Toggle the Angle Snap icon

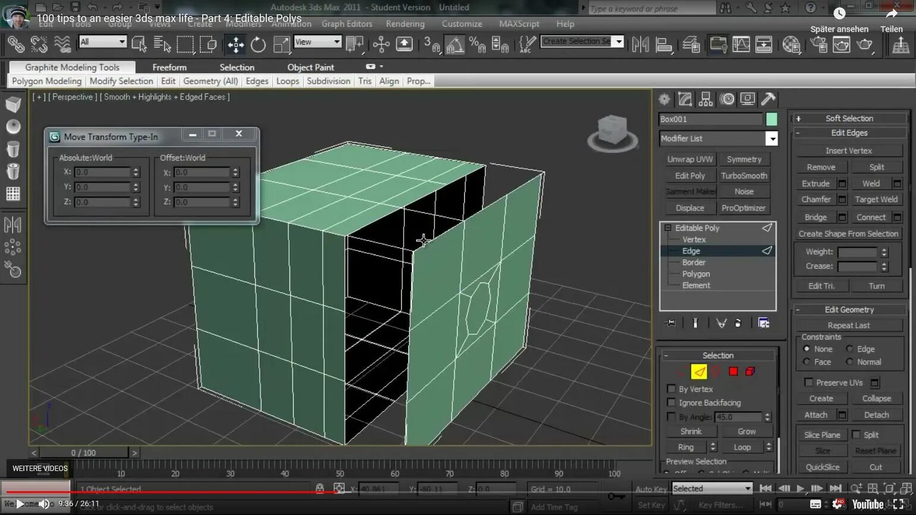pyautogui.click(x=455, y=45)
